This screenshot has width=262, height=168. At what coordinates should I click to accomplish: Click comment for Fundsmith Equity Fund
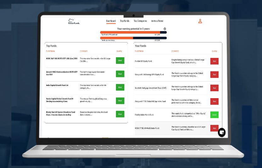click(188, 61)
